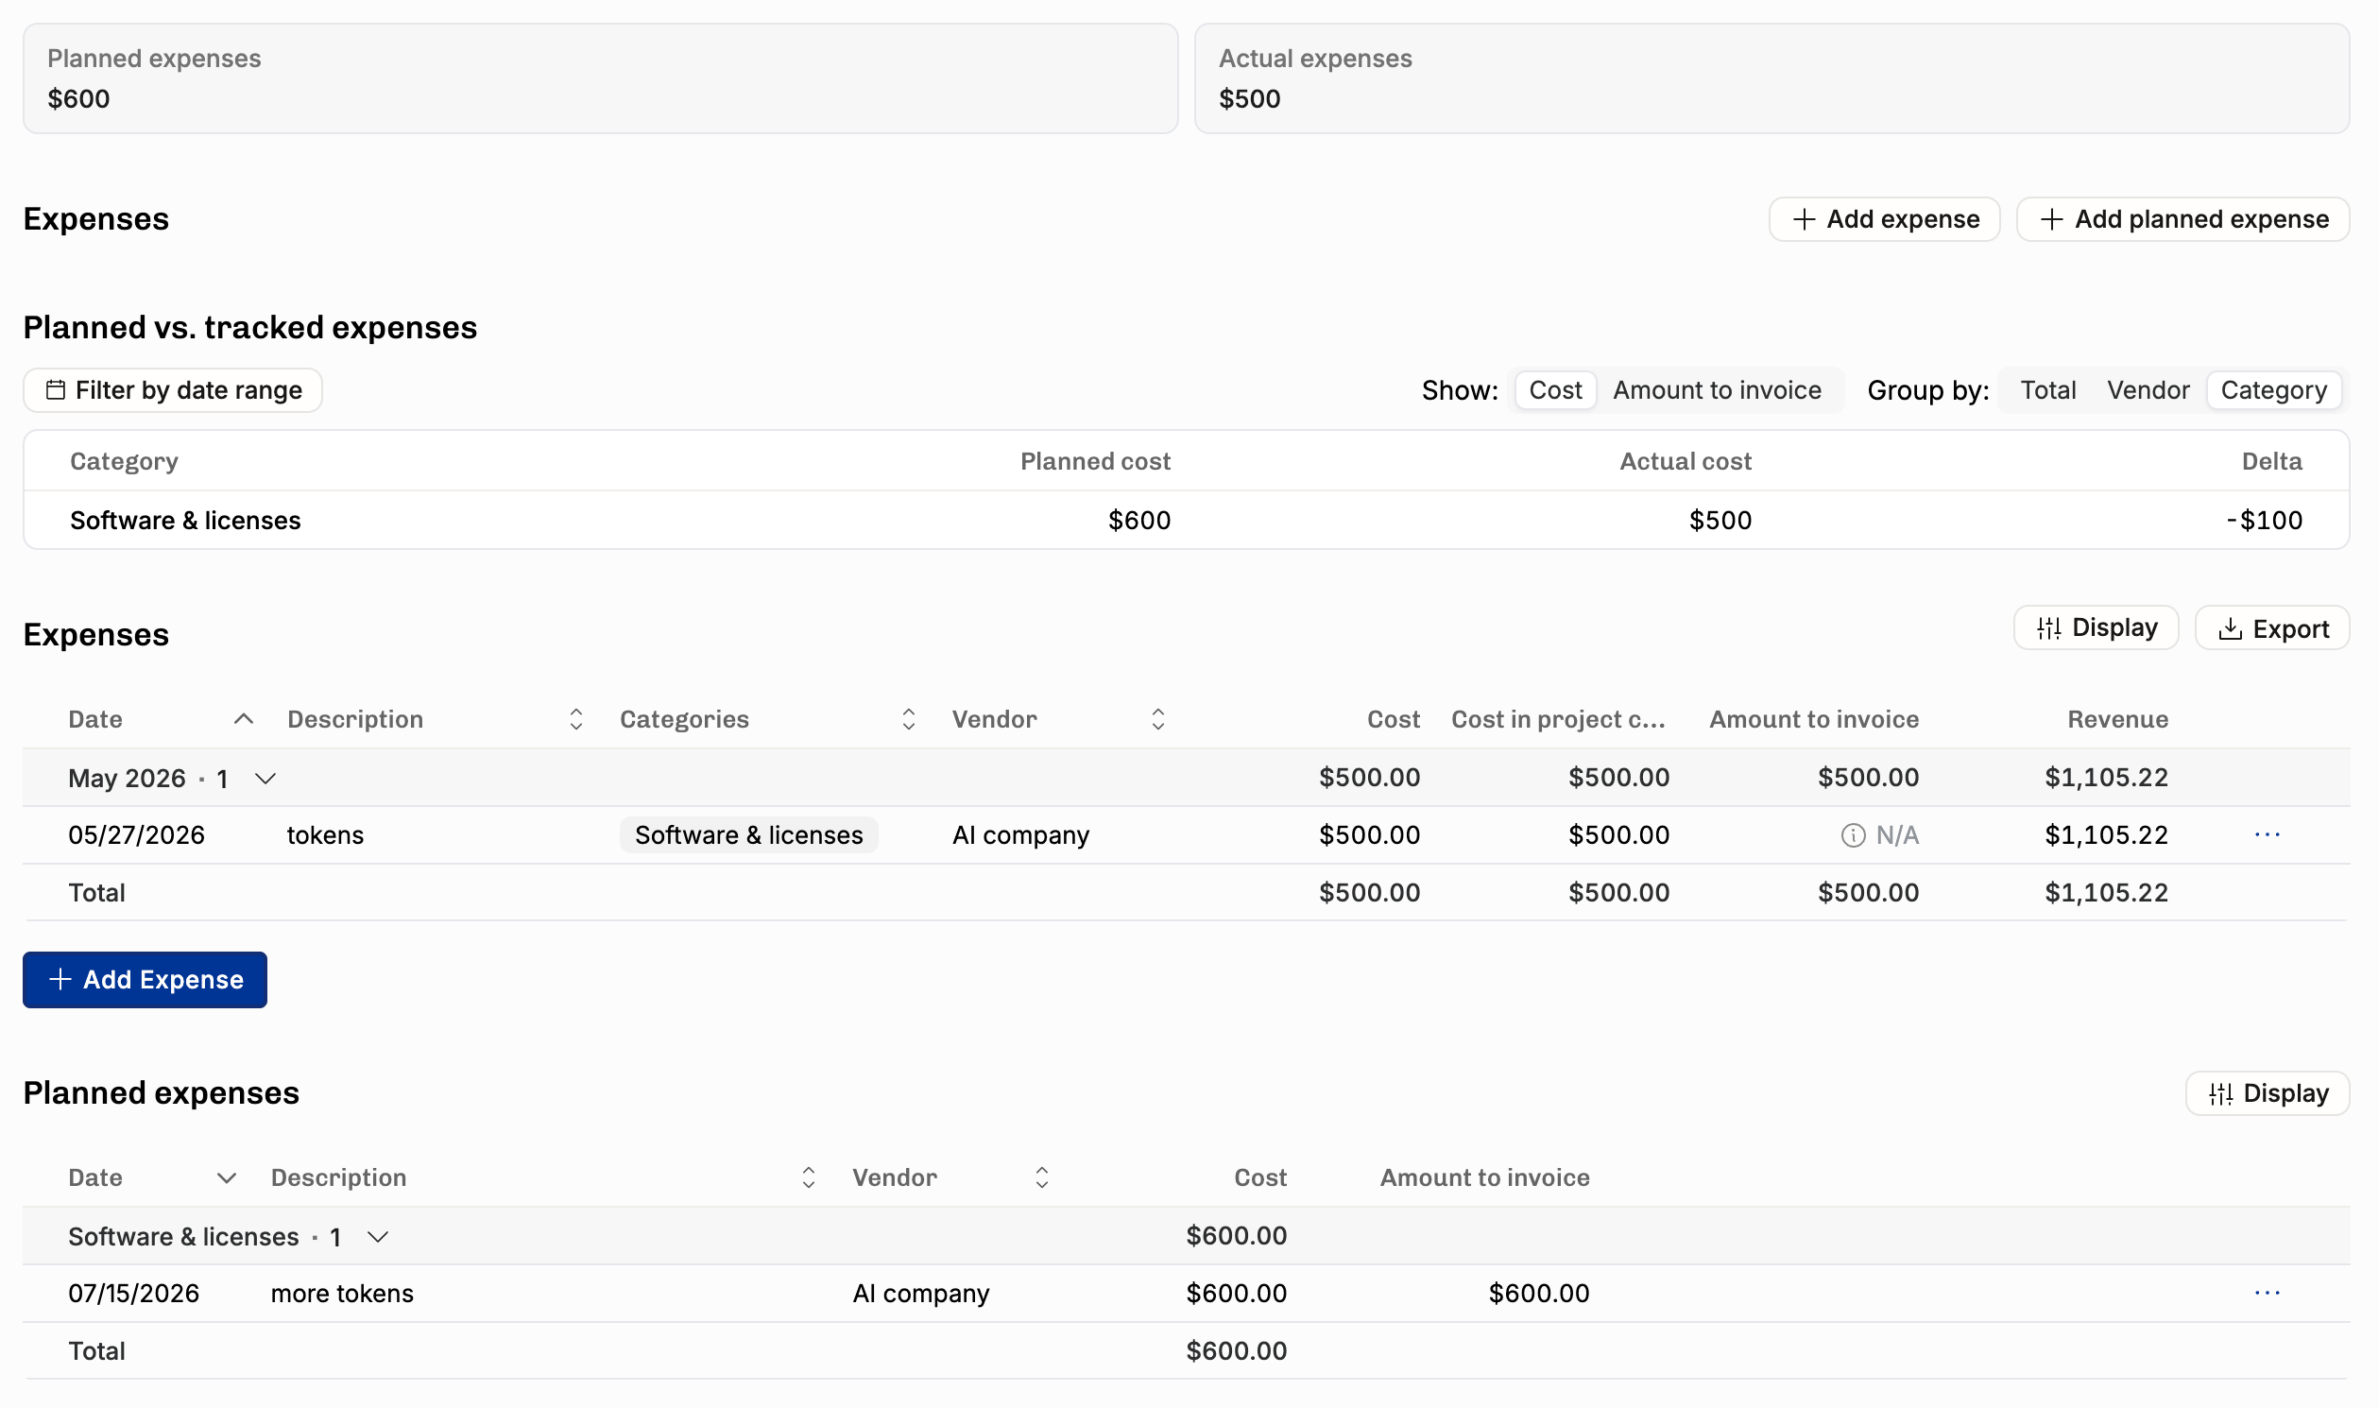Open more options for tokens expense

[2267, 834]
